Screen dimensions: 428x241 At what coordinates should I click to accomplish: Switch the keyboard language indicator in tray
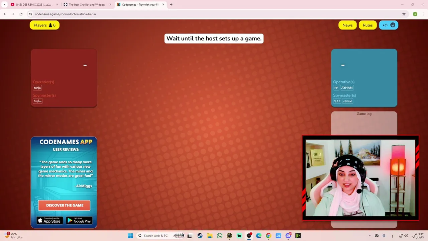pos(392,236)
